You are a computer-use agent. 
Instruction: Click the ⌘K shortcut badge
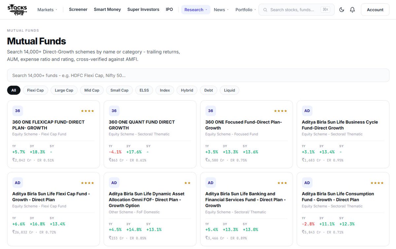(x=325, y=10)
